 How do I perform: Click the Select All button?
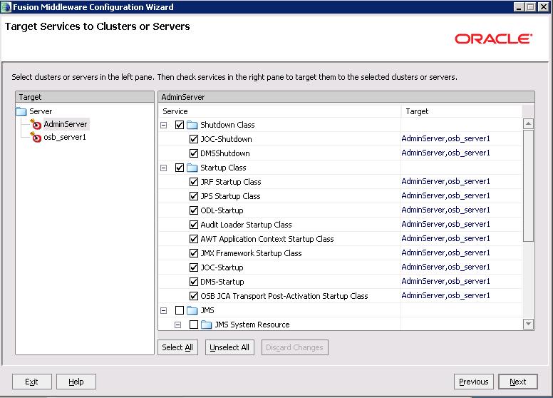pos(177,347)
